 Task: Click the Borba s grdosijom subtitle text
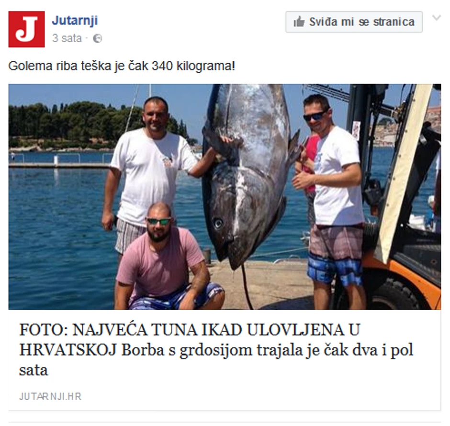click(268, 350)
